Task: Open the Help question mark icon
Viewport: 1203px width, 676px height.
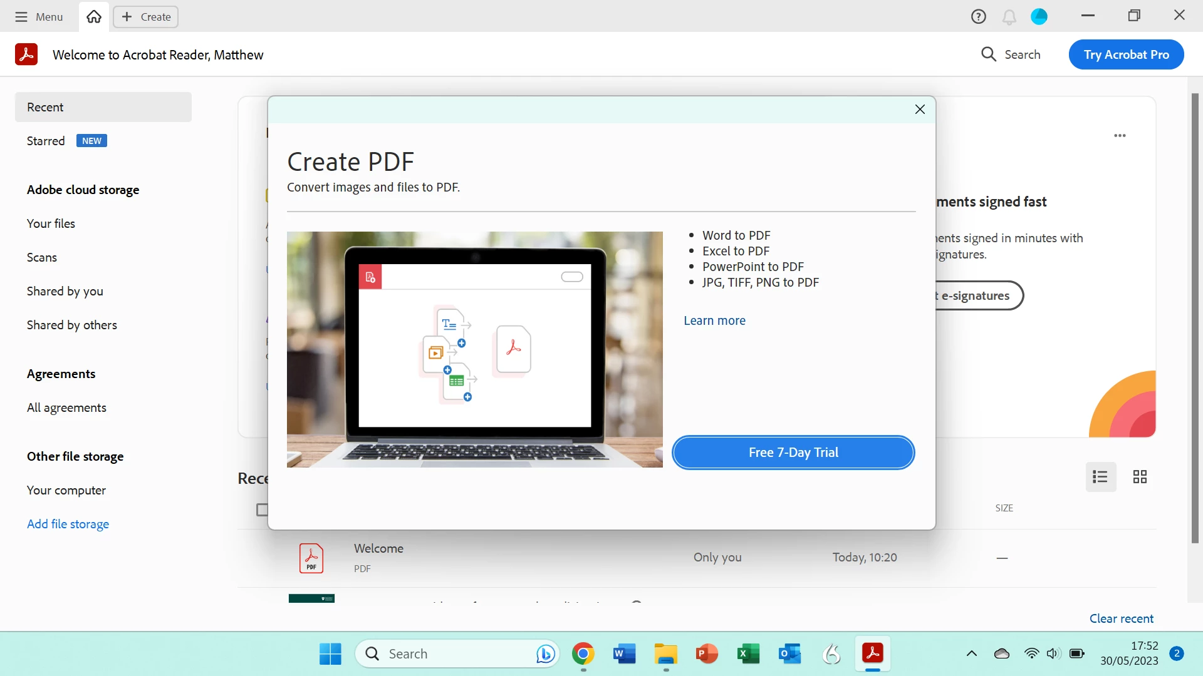Action: (x=978, y=17)
